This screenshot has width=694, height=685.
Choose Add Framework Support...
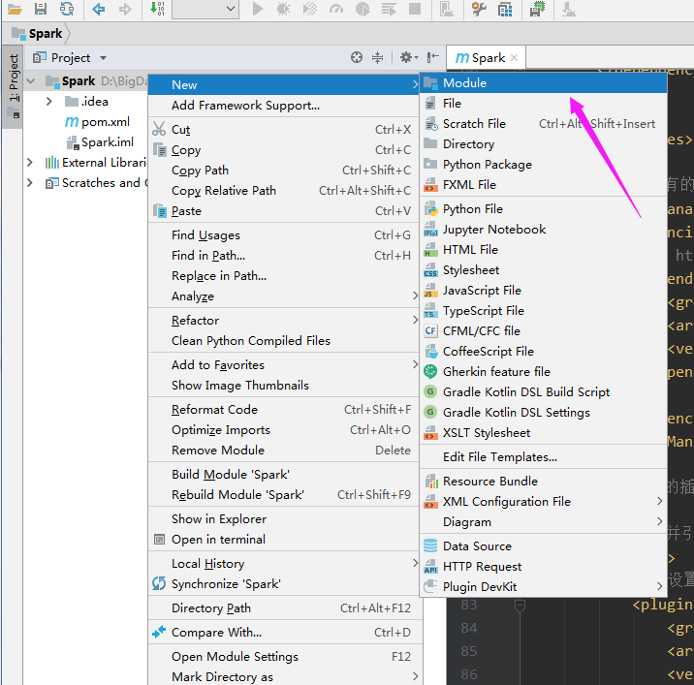tap(284, 106)
